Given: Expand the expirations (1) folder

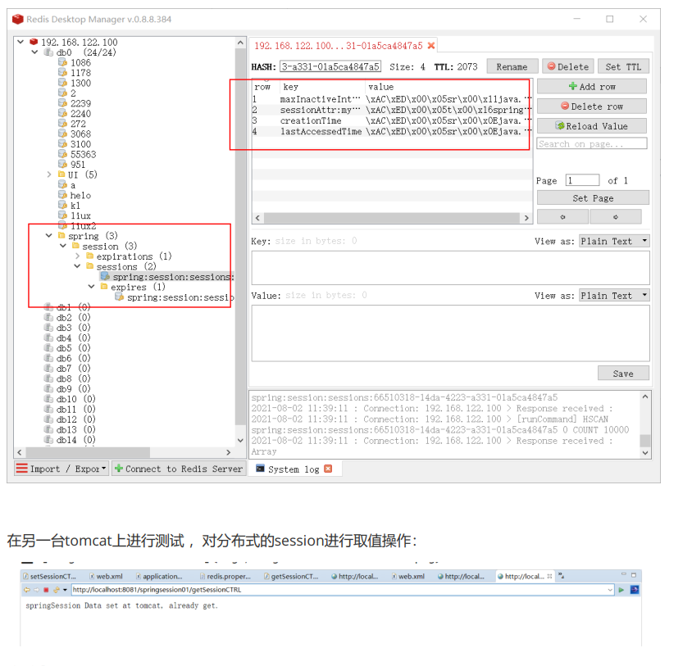Looking at the screenshot, I should click(x=77, y=256).
